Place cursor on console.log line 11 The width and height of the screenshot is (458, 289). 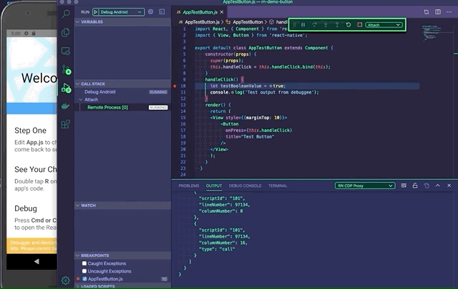point(264,92)
